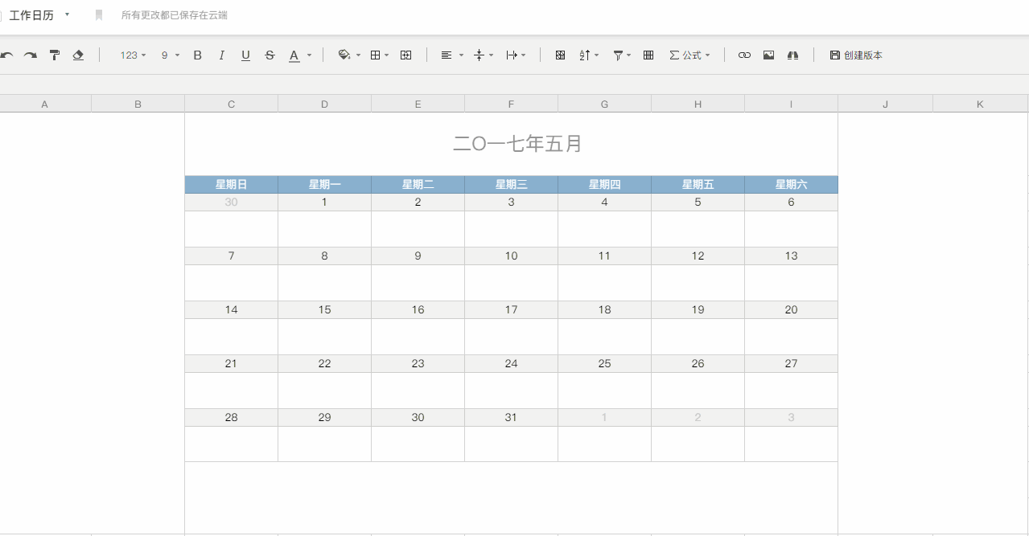Click the 星期四 header cell
This screenshot has height=536, width=1029.
(x=604, y=185)
